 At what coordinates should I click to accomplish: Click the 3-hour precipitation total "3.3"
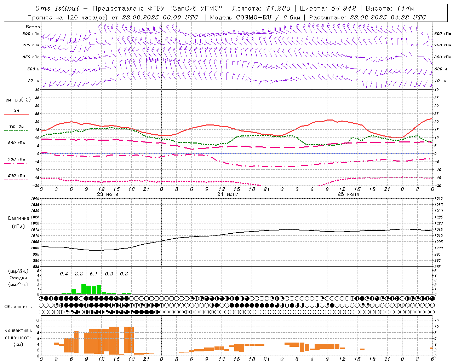79,274
